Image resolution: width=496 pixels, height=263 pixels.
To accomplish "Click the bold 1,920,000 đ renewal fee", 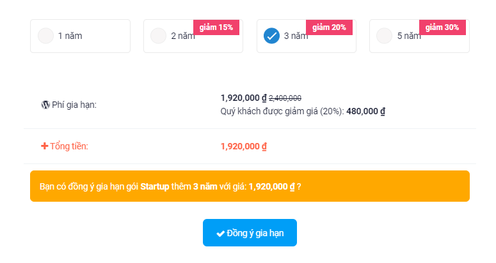I will click(x=244, y=98).
